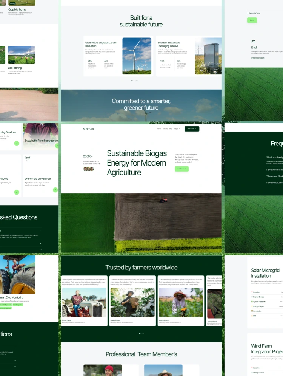The height and width of the screenshot is (376, 283).
Task: Open the Solar Microgrid Installation project title
Action: (x=265, y=273)
